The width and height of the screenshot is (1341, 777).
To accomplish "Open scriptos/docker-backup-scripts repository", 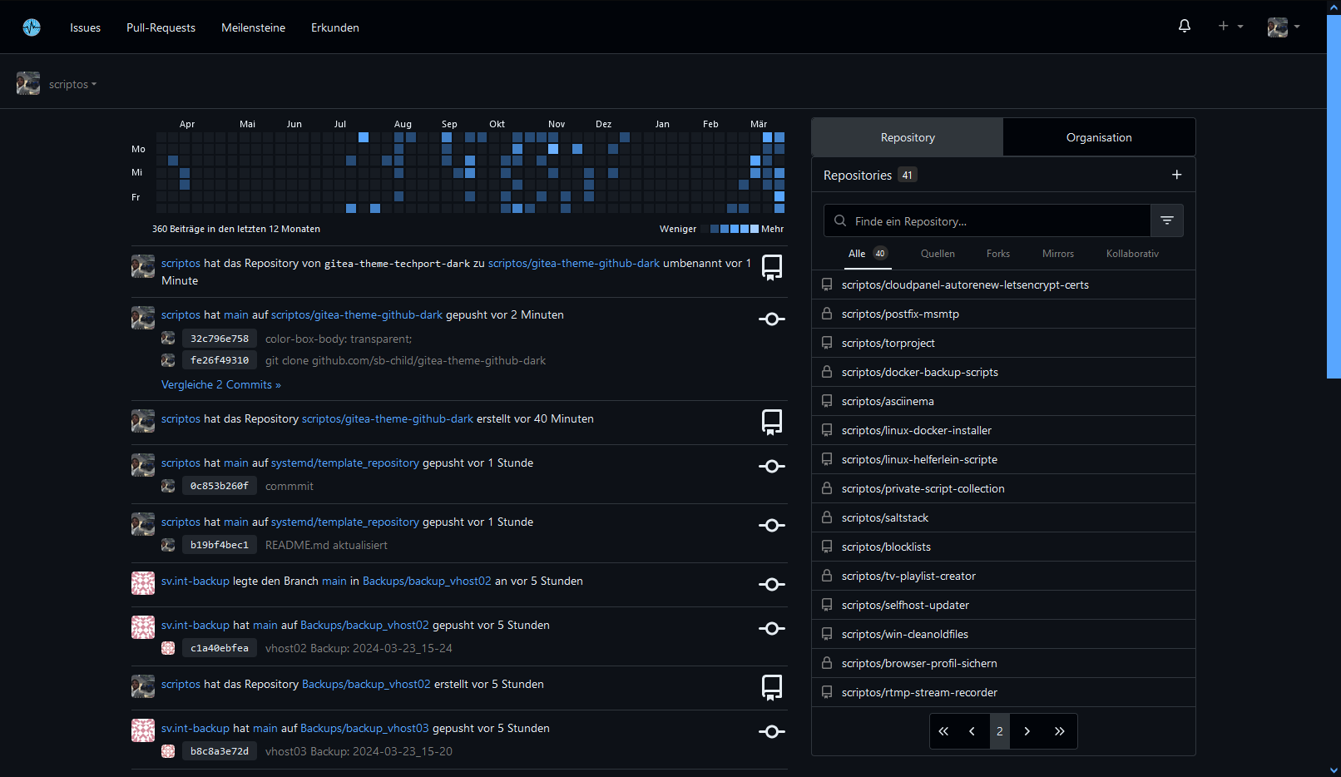I will coord(919,372).
